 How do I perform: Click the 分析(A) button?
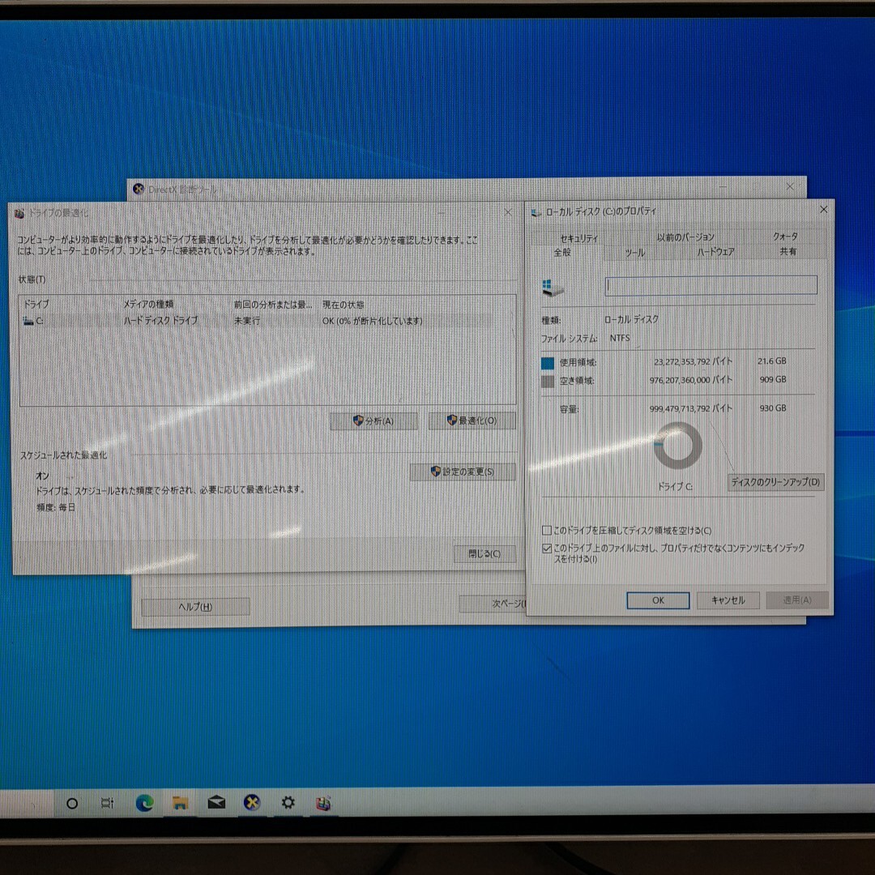click(x=373, y=420)
